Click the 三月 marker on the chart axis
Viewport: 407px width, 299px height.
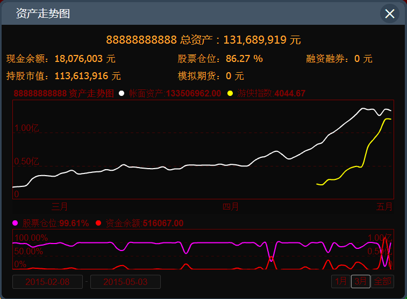60,206
